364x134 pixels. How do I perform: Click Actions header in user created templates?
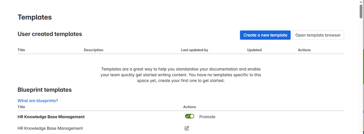pyautogui.click(x=304, y=50)
